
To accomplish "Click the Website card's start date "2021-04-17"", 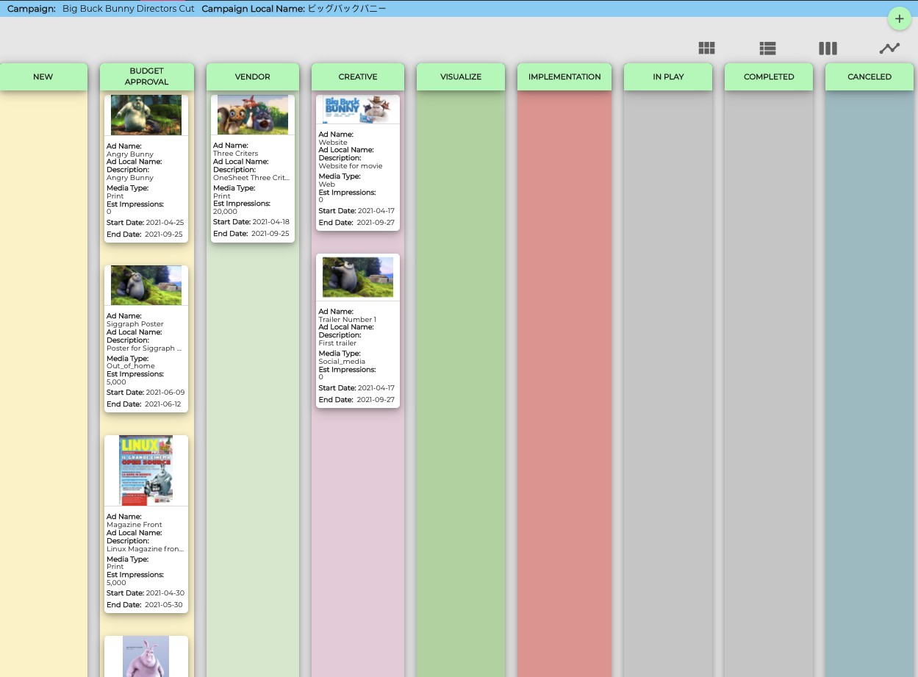I will coord(376,211).
